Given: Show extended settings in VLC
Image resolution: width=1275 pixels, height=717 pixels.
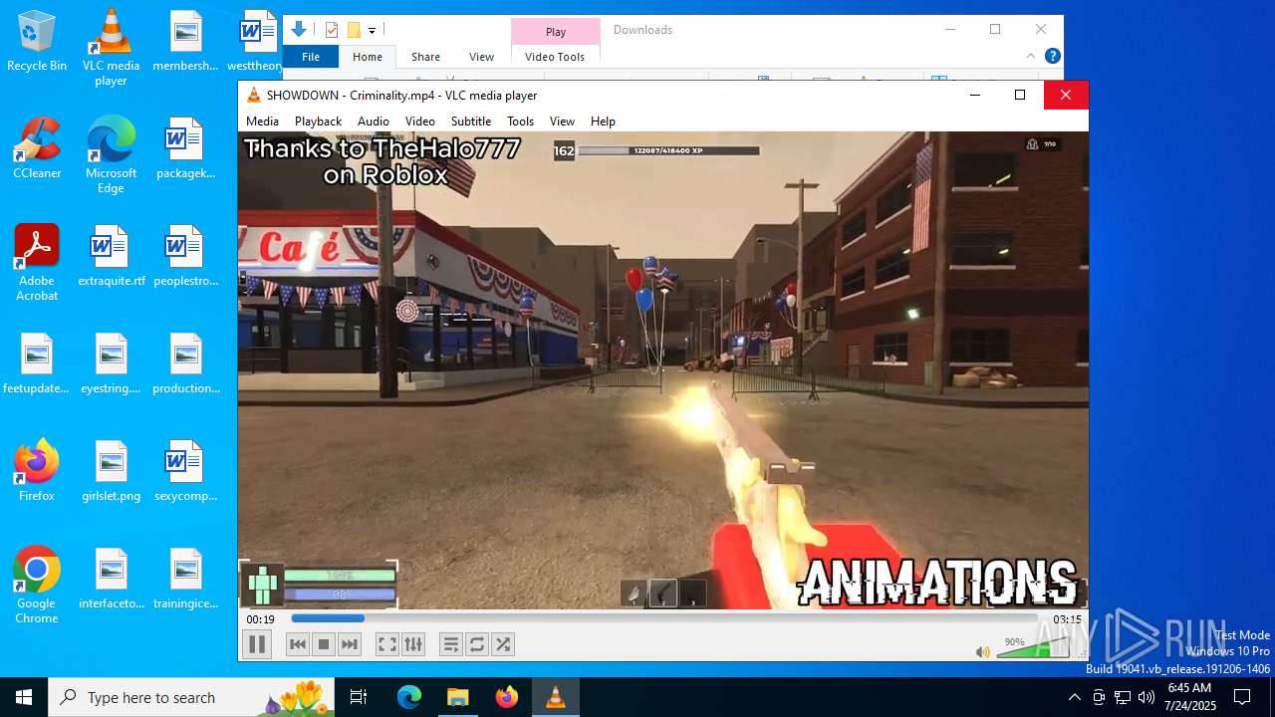Looking at the screenshot, I should pyautogui.click(x=413, y=644).
